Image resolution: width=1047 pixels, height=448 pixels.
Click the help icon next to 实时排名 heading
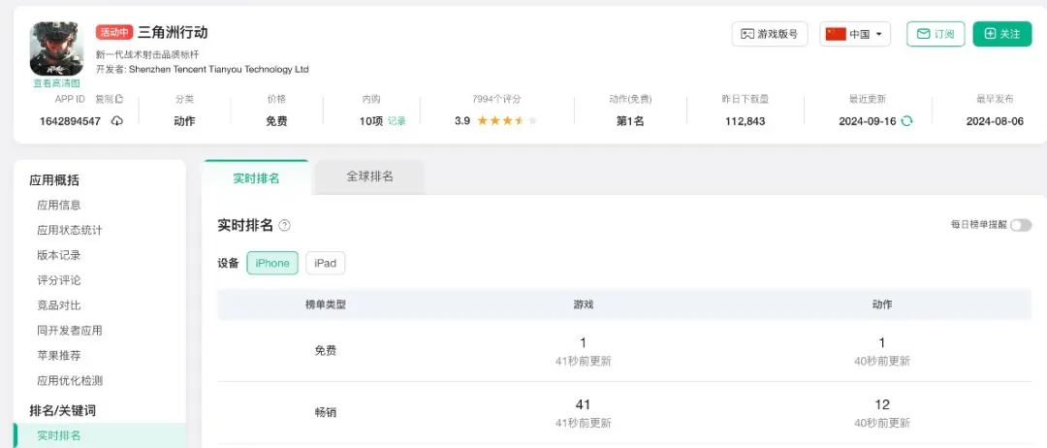[x=284, y=225]
